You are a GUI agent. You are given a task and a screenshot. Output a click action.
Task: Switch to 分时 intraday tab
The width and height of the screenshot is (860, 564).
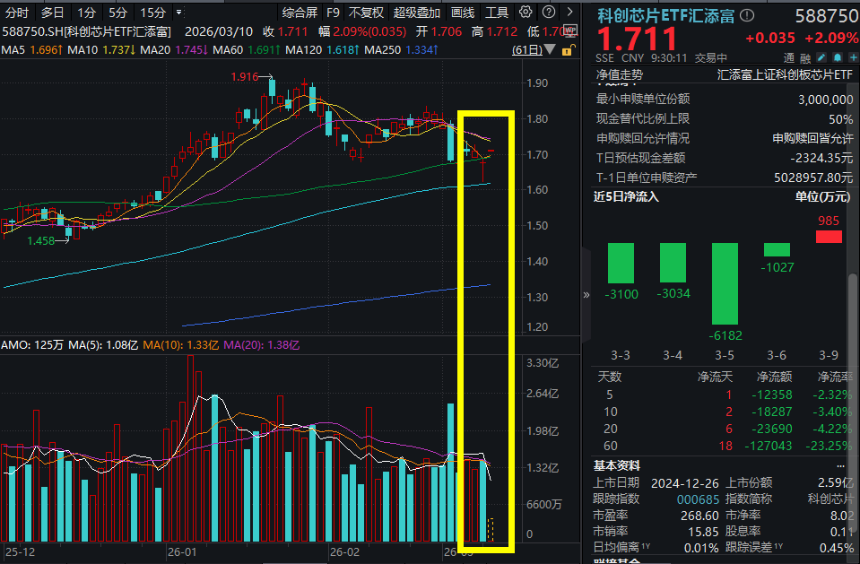tap(17, 13)
